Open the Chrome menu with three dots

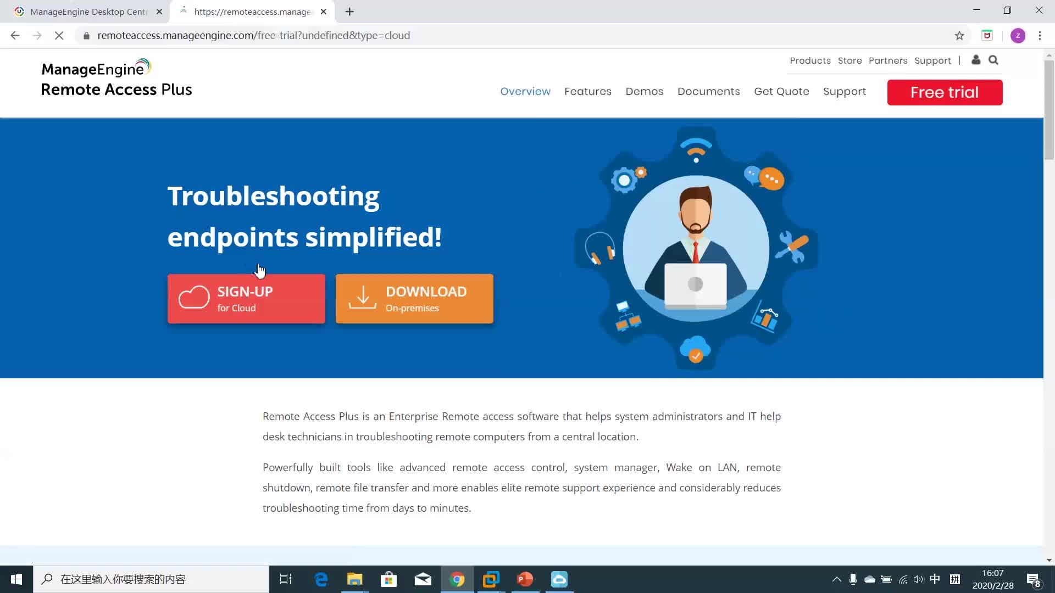pos(1040,35)
